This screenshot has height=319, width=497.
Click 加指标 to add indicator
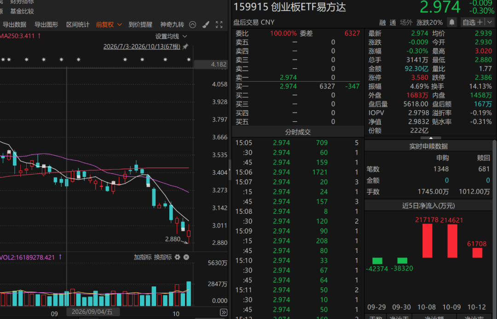[143, 257]
